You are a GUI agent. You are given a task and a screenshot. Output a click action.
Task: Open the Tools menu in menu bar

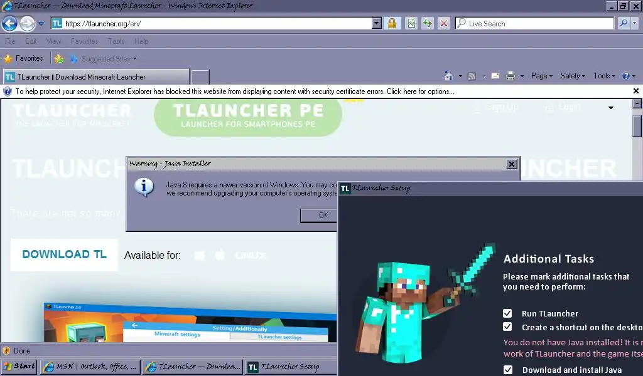tap(116, 41)
